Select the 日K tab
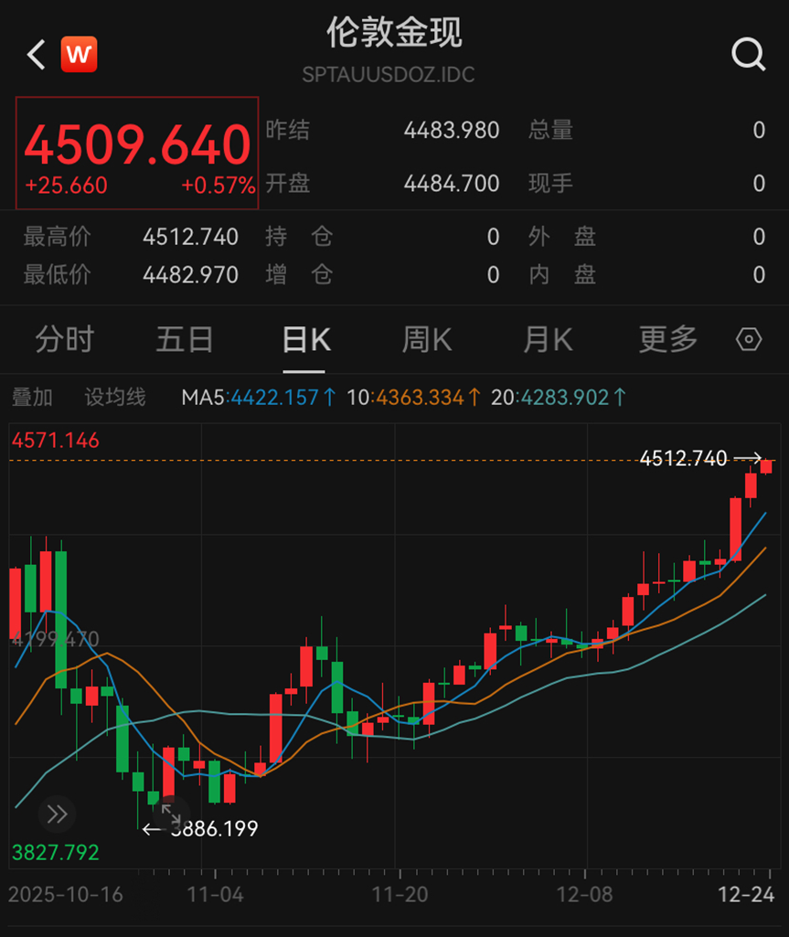Viewport: 789px width, 937px height. coord(306,340)
